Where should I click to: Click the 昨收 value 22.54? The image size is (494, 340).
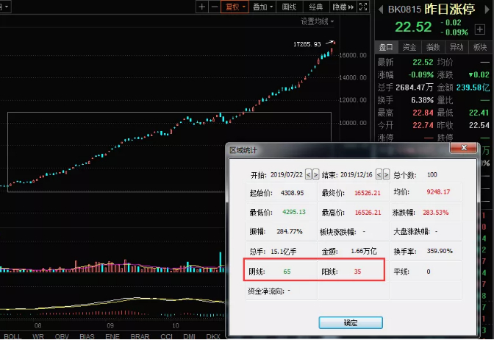479,125
